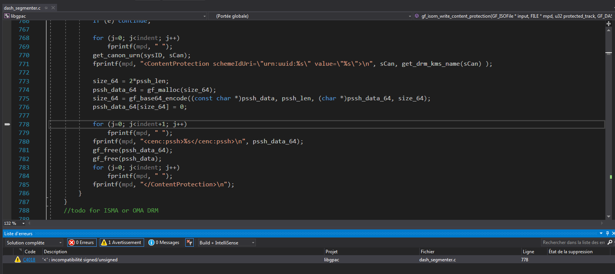Viewport: 615px width, 274px height.
Task: Click the libgpac cell in the warning row
Action: coord(332,260)
